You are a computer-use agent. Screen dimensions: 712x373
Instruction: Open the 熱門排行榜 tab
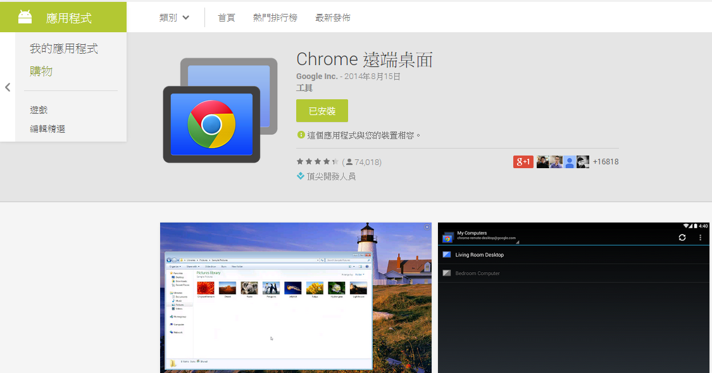pyautogui.click(x=275, y=18)
